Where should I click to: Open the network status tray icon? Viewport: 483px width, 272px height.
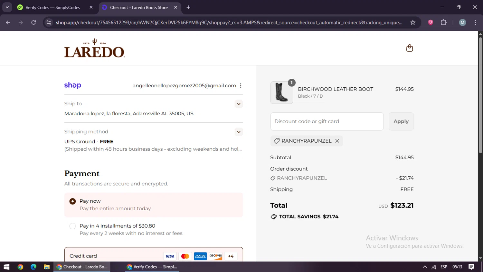coord(434,267)
